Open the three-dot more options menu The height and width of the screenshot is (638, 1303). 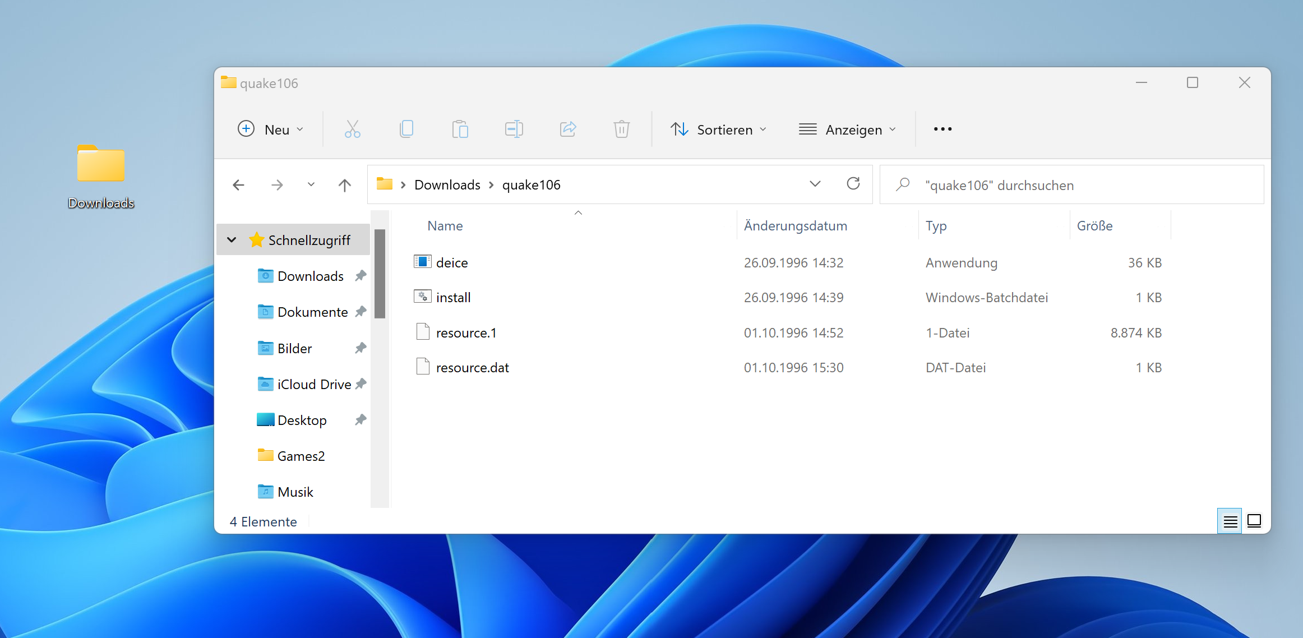[x=942, y=130]
